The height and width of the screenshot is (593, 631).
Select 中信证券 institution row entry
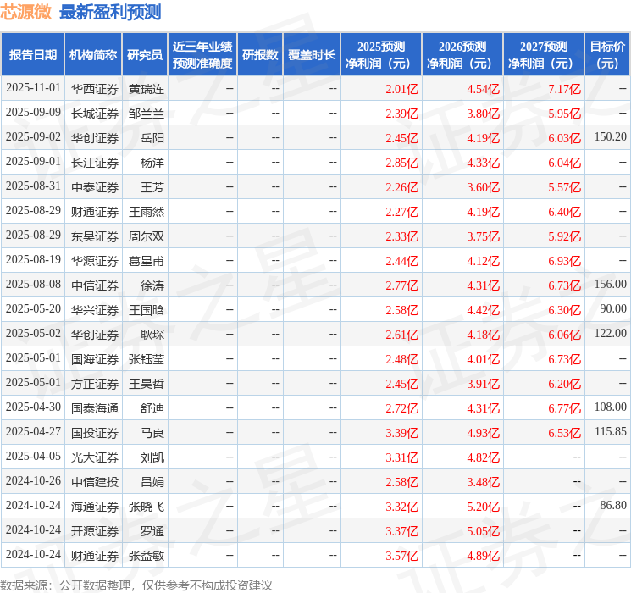coord(95,285)
